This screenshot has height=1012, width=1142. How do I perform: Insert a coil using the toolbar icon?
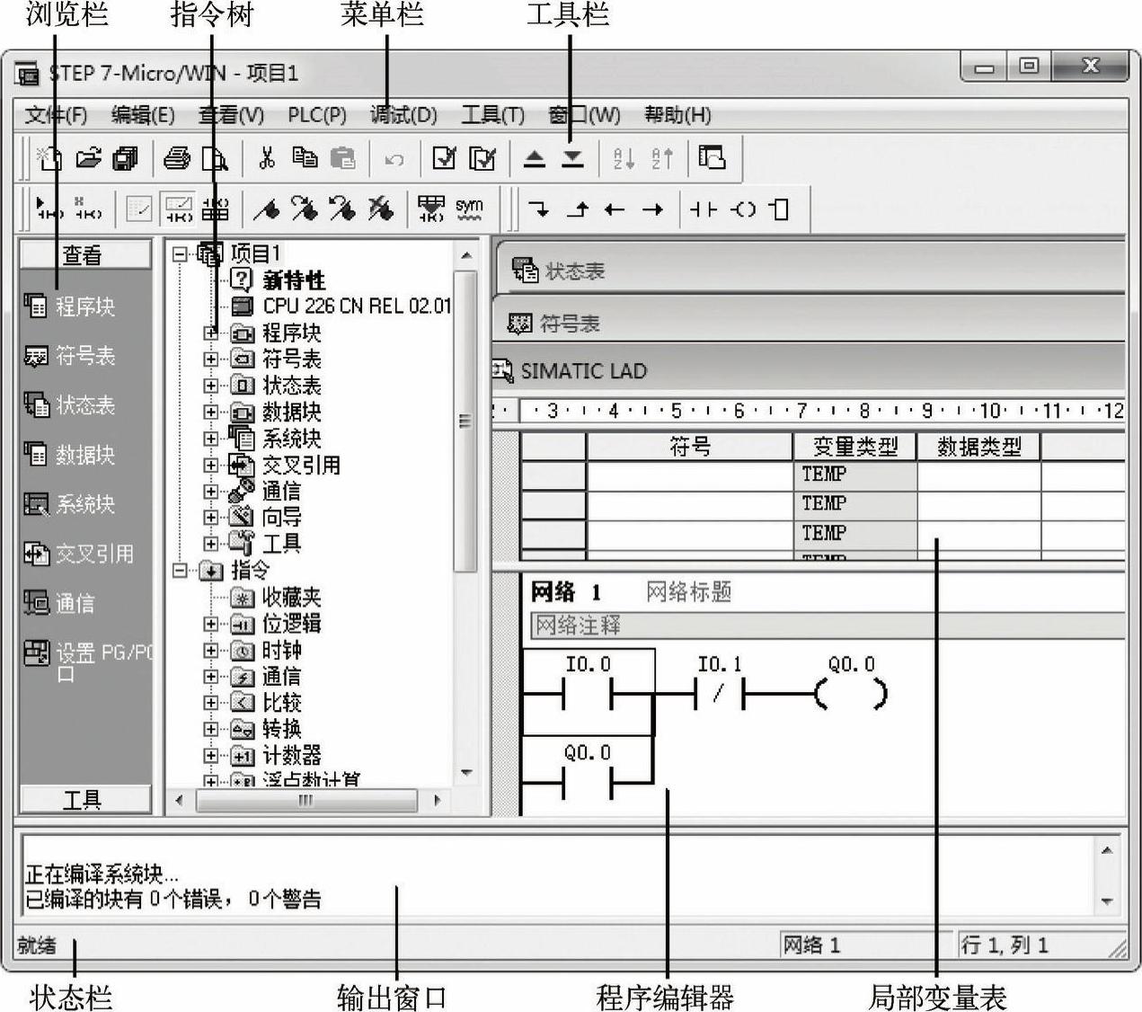point(743,209)
